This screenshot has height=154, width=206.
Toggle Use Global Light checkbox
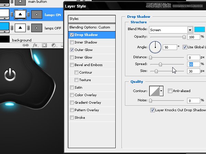pyautogui.click(x=185, y=47)
